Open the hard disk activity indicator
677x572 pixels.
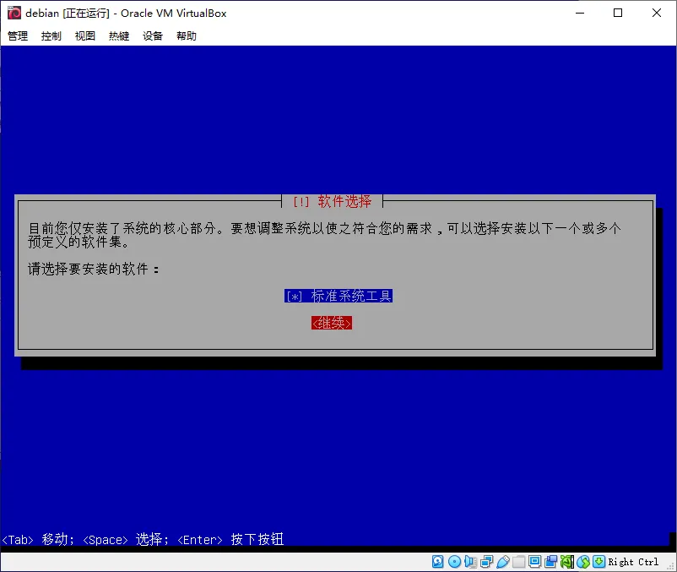[x=438, y=562]
